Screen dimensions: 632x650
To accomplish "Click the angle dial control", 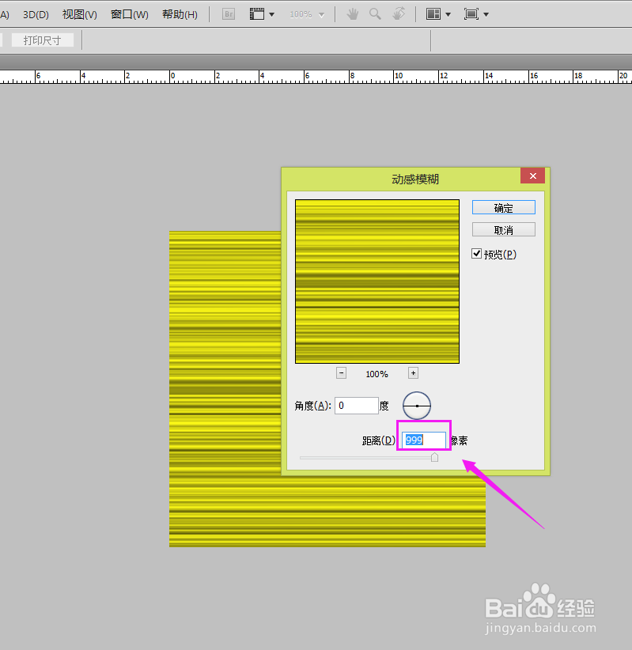I will (417, 406).
